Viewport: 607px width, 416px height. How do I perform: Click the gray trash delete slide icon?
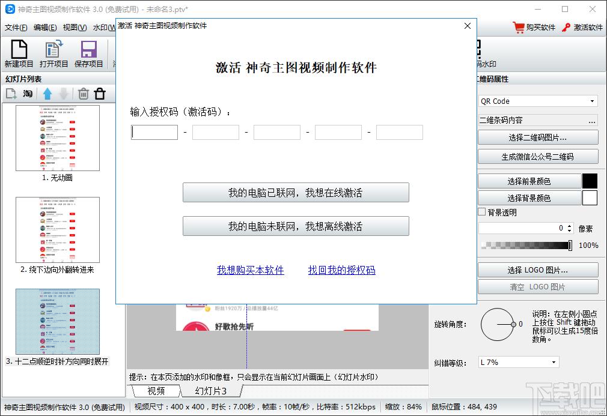pos(84,94)
